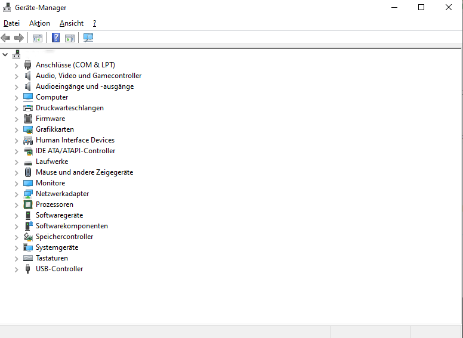Expand the Monitore category
Screen dimensions: 463x338
tap(17, 184)
